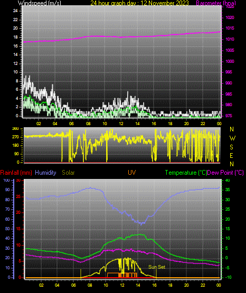Select the 90 humidity axis value
This screenshot has width=246, height=293.
[7, 190]
